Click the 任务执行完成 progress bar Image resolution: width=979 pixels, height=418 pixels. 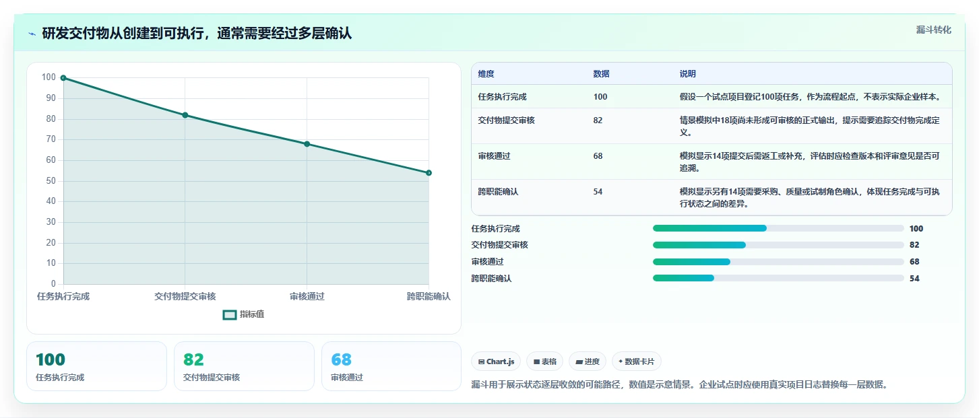778,229
